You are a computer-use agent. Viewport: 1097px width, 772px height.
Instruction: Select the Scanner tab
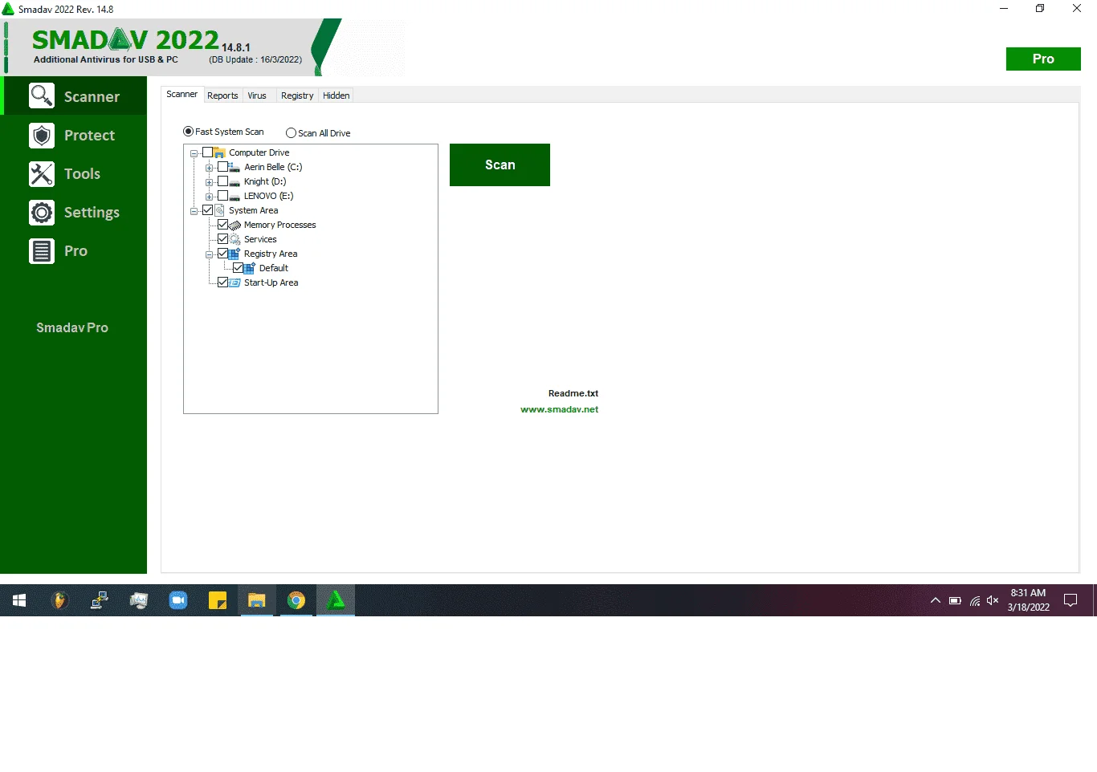click(x=181, y=95)
